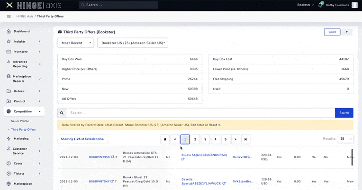Image resolution: width=362 pixels, height=190 pixels.
Task: Open the Bookster US store dropdown
Action: point(132,43)
